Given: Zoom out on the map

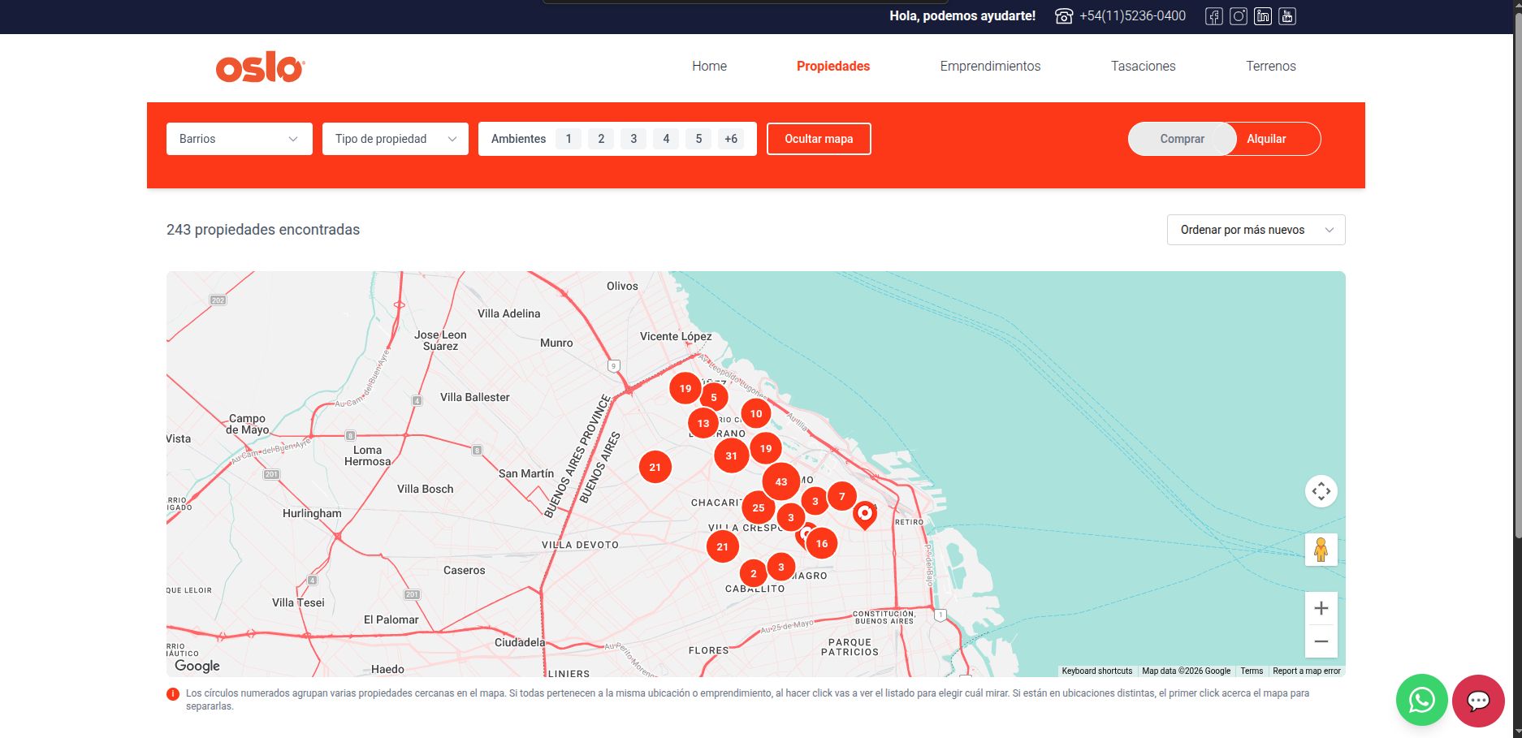Looking at the screenshot, I should [x=1321, y=641].
